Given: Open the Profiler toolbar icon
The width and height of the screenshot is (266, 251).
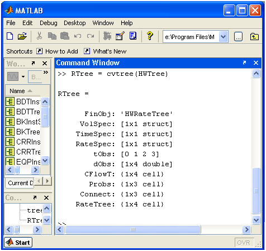Looking at the screenshot, I should coord(133,36).
